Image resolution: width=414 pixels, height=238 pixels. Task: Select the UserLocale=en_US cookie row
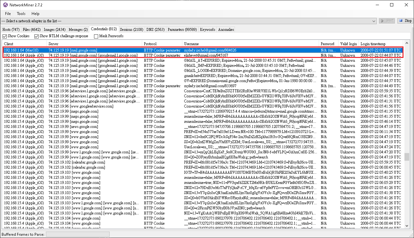[x=203, y=147]
